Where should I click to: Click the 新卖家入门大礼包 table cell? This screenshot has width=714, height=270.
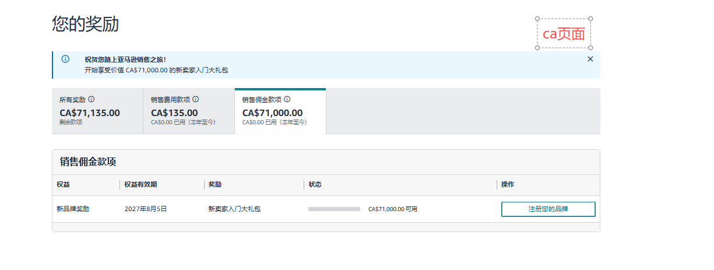coord(234,209)
